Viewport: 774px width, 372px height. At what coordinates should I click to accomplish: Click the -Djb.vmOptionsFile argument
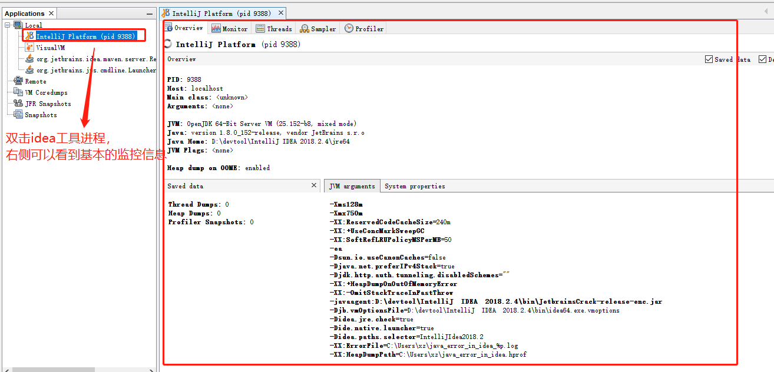coord(474,310)
